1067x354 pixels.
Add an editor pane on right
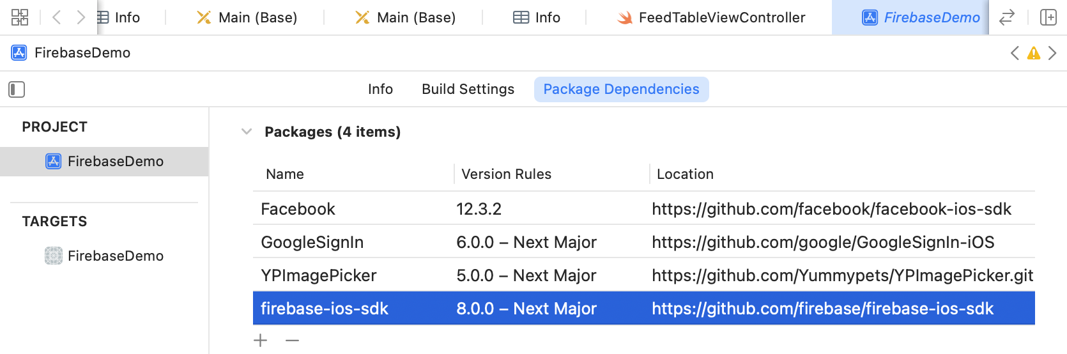pyautogui.click(x=1048, y=17)
